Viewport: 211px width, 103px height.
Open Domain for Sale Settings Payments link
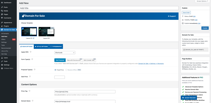[151, 63]
